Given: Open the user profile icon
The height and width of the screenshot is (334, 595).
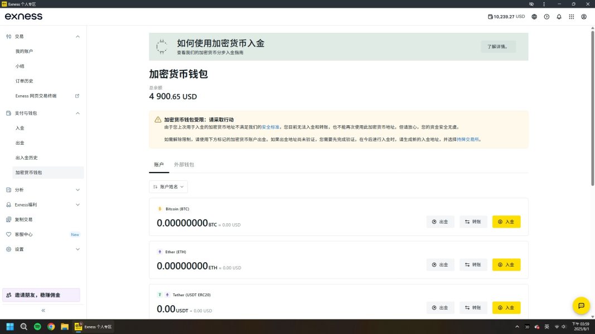Looking at the screenshot, I should (x=584, y=17).
